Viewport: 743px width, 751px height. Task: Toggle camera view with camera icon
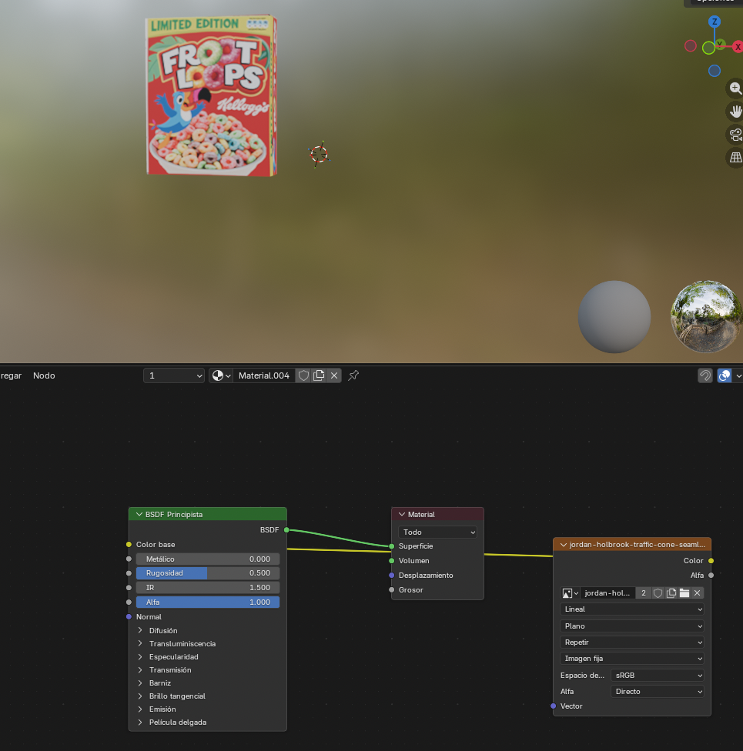point(735,135)
